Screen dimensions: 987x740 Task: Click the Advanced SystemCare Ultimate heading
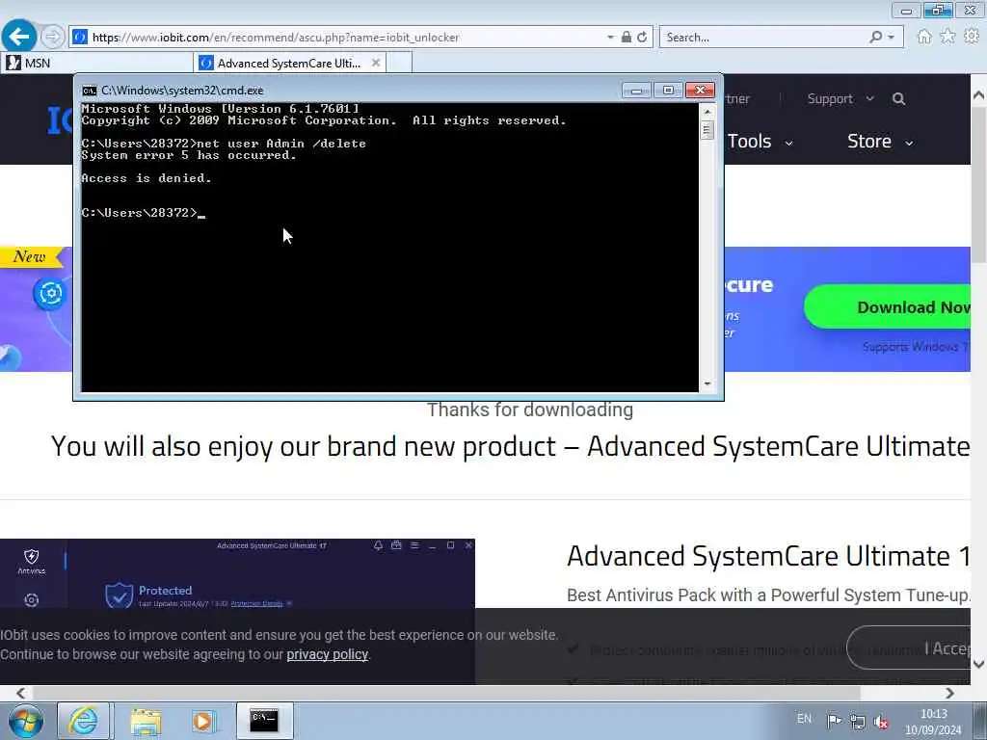tap(768, 556)
